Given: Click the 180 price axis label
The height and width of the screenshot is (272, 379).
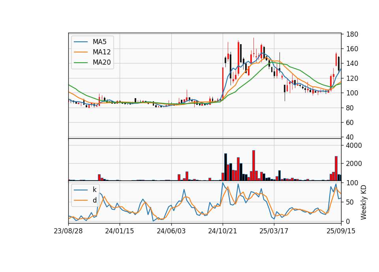Looking at the screenshot, I should click(352, 34).
